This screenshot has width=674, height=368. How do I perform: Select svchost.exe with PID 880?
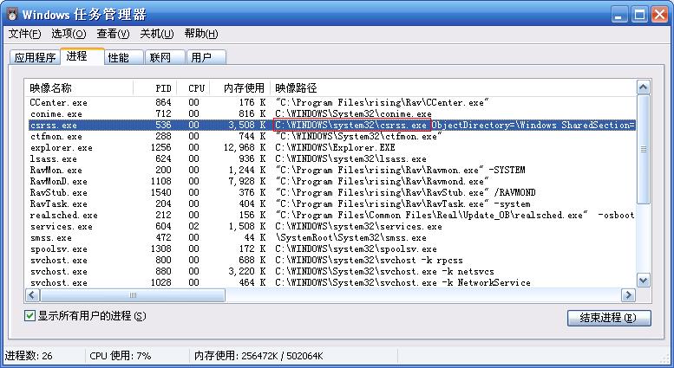pyautogui.click(x=330, y=271)
